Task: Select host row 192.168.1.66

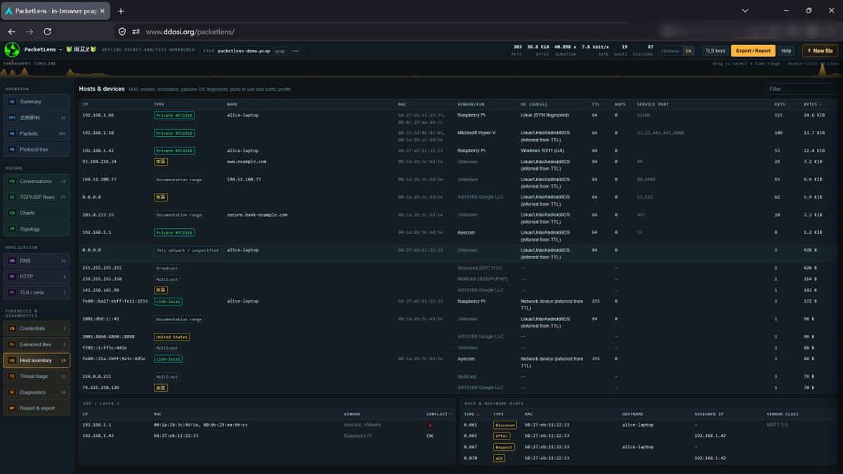Action: point(458,117)
